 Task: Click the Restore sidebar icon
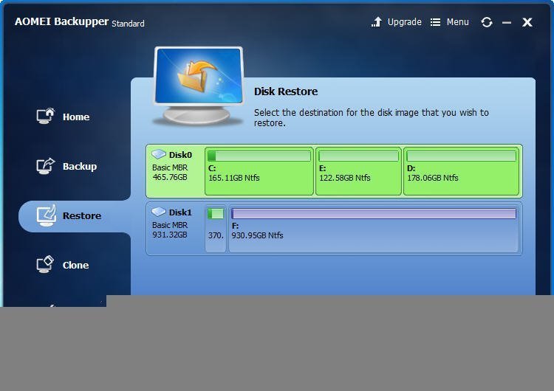pyautogui.click(x=47, y=215)
